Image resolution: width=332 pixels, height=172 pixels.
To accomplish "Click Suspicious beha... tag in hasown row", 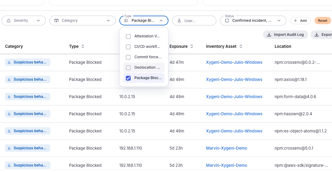I will click(x=28, y=114).
